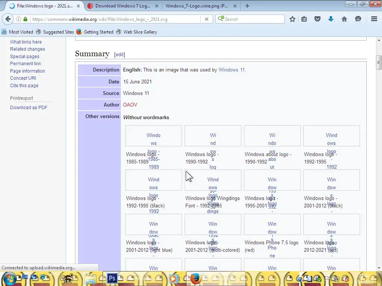The height and width of the screenshot is (286, 382).
Task: Stop page loading with X button
Action: pyautogui.click(x=207, y=19)
